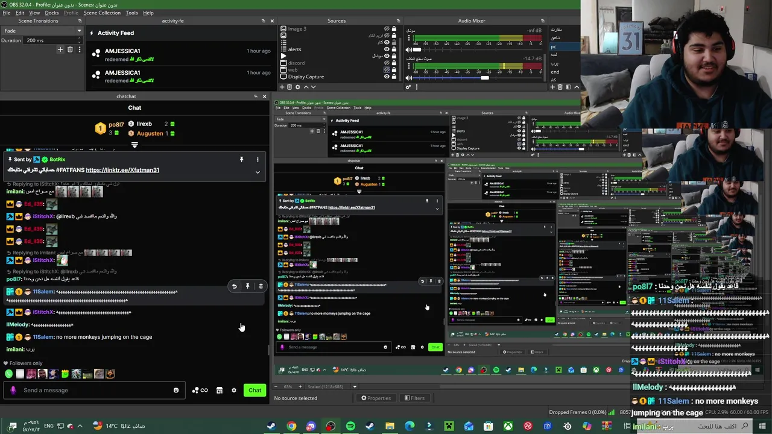Open Xbox app from the taskbar
772x434 pixels.
coord(508,426)
